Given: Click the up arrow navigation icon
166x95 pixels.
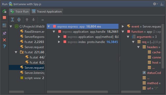Looking at the screenshot, I should coord(27,20).
